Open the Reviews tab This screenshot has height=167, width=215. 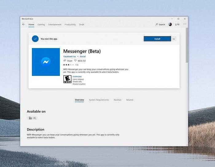coord(117,100)
